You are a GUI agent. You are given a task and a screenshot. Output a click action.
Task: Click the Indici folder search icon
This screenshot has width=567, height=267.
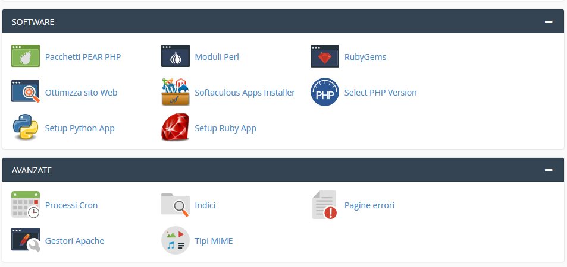click(x=176, y=205)
